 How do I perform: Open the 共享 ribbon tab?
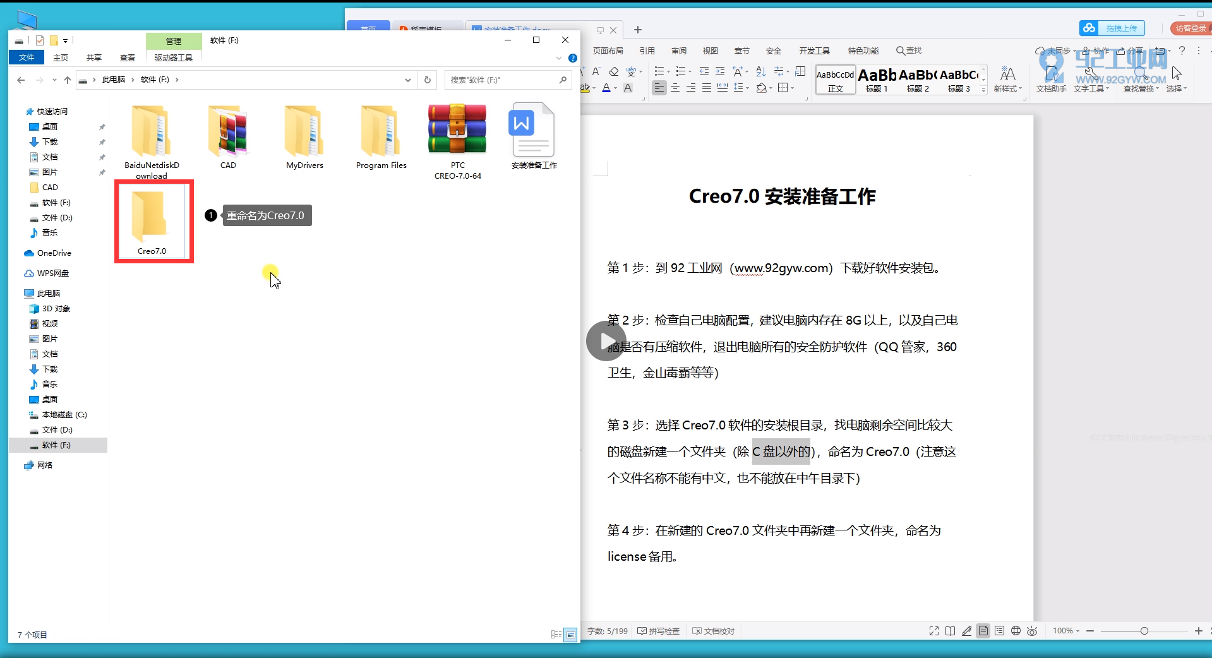tap(94, 57)
